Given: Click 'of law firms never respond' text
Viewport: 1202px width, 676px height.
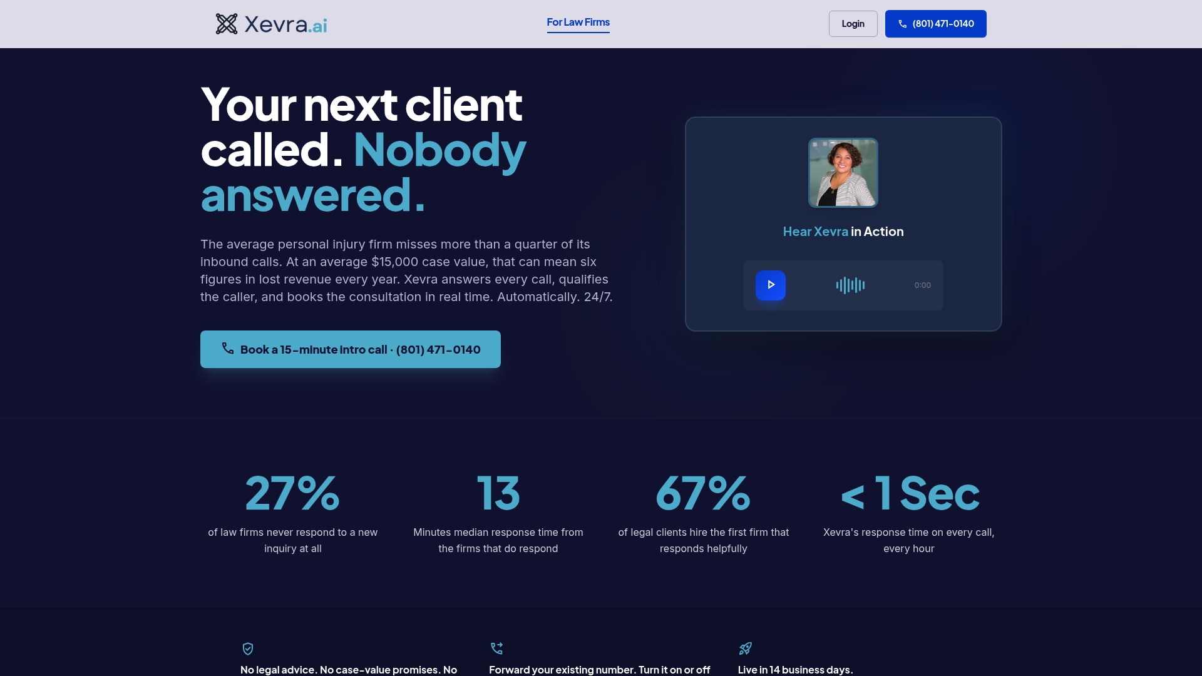Looking at the screenshot, I should [293, 540].
